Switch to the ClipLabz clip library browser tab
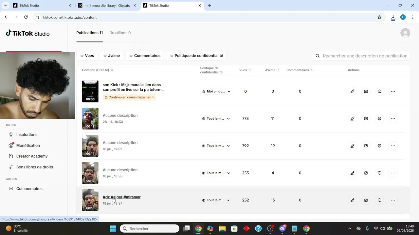The image size is (419, 235). pos(107,6)
